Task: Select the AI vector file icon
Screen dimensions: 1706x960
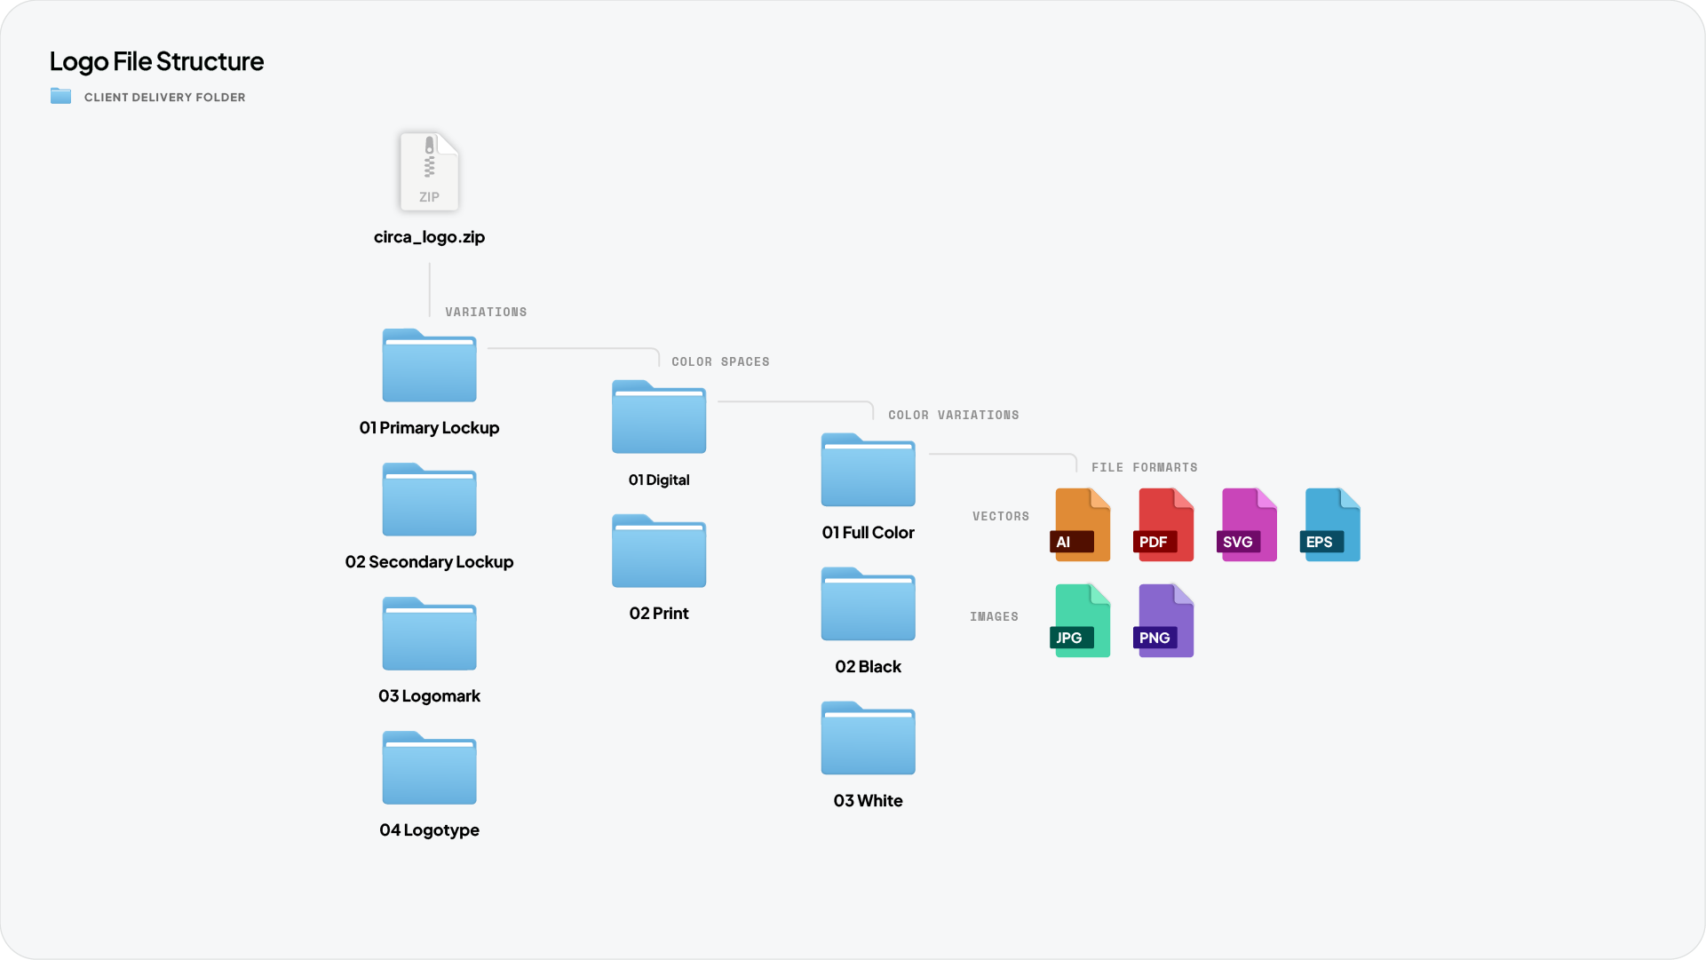Action: point(1082,524)
